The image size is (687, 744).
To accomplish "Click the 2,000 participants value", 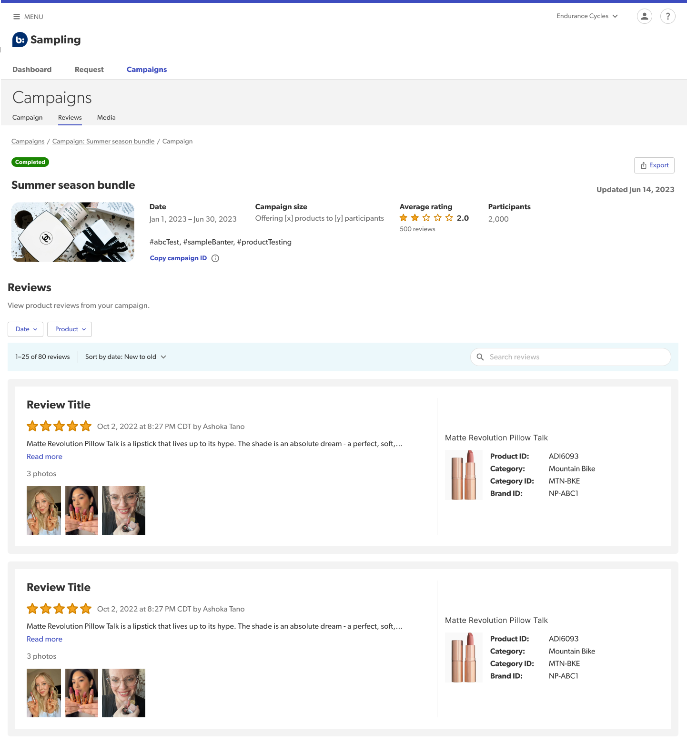I will coord(498,219).
